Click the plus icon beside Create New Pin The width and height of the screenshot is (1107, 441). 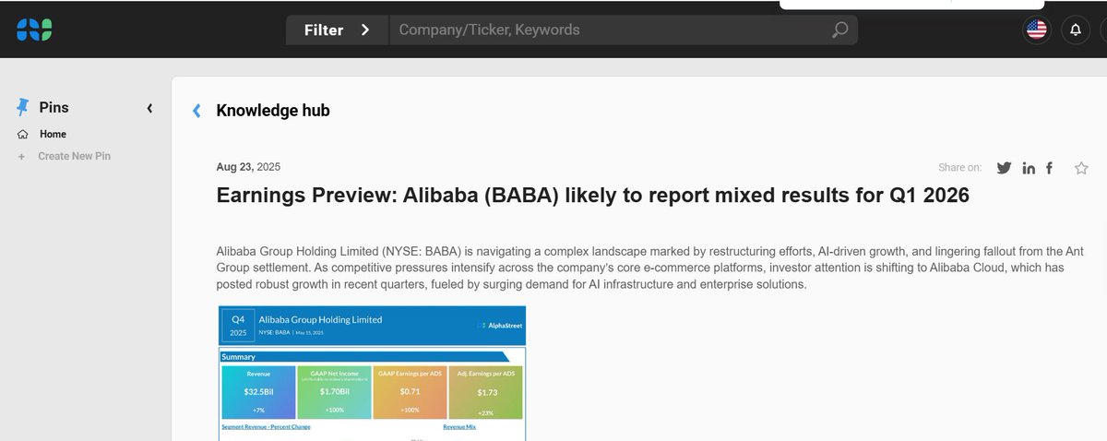point(22,156)
